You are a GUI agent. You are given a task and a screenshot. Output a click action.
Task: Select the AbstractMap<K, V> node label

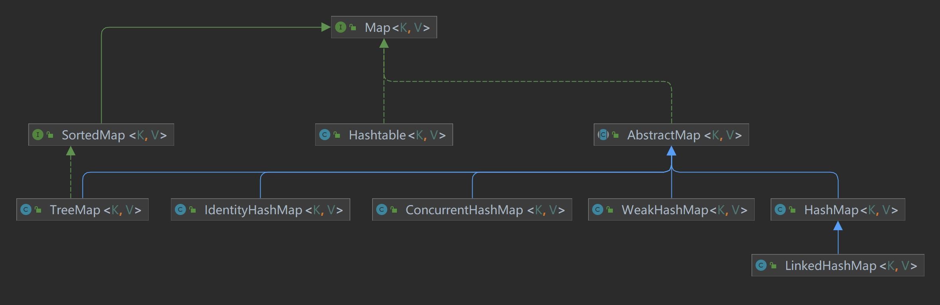point(684,135)
